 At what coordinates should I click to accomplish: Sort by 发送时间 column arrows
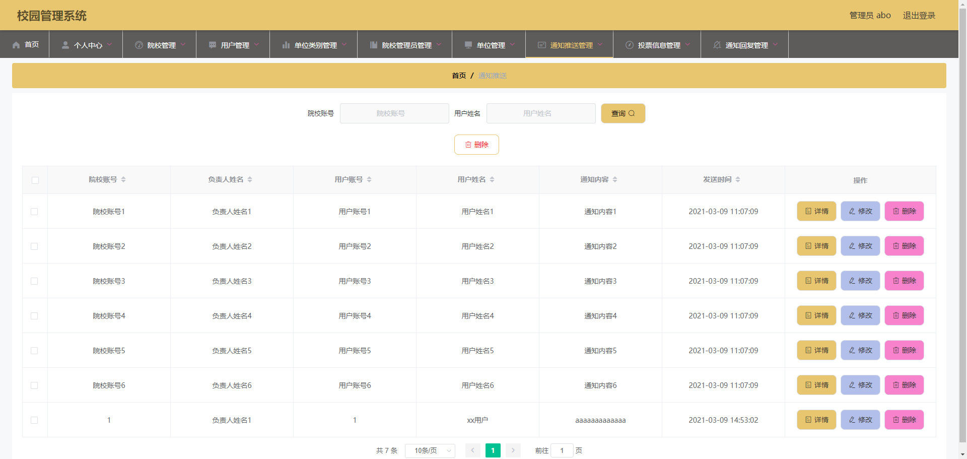pyautogui.click(x=738, y=179)
